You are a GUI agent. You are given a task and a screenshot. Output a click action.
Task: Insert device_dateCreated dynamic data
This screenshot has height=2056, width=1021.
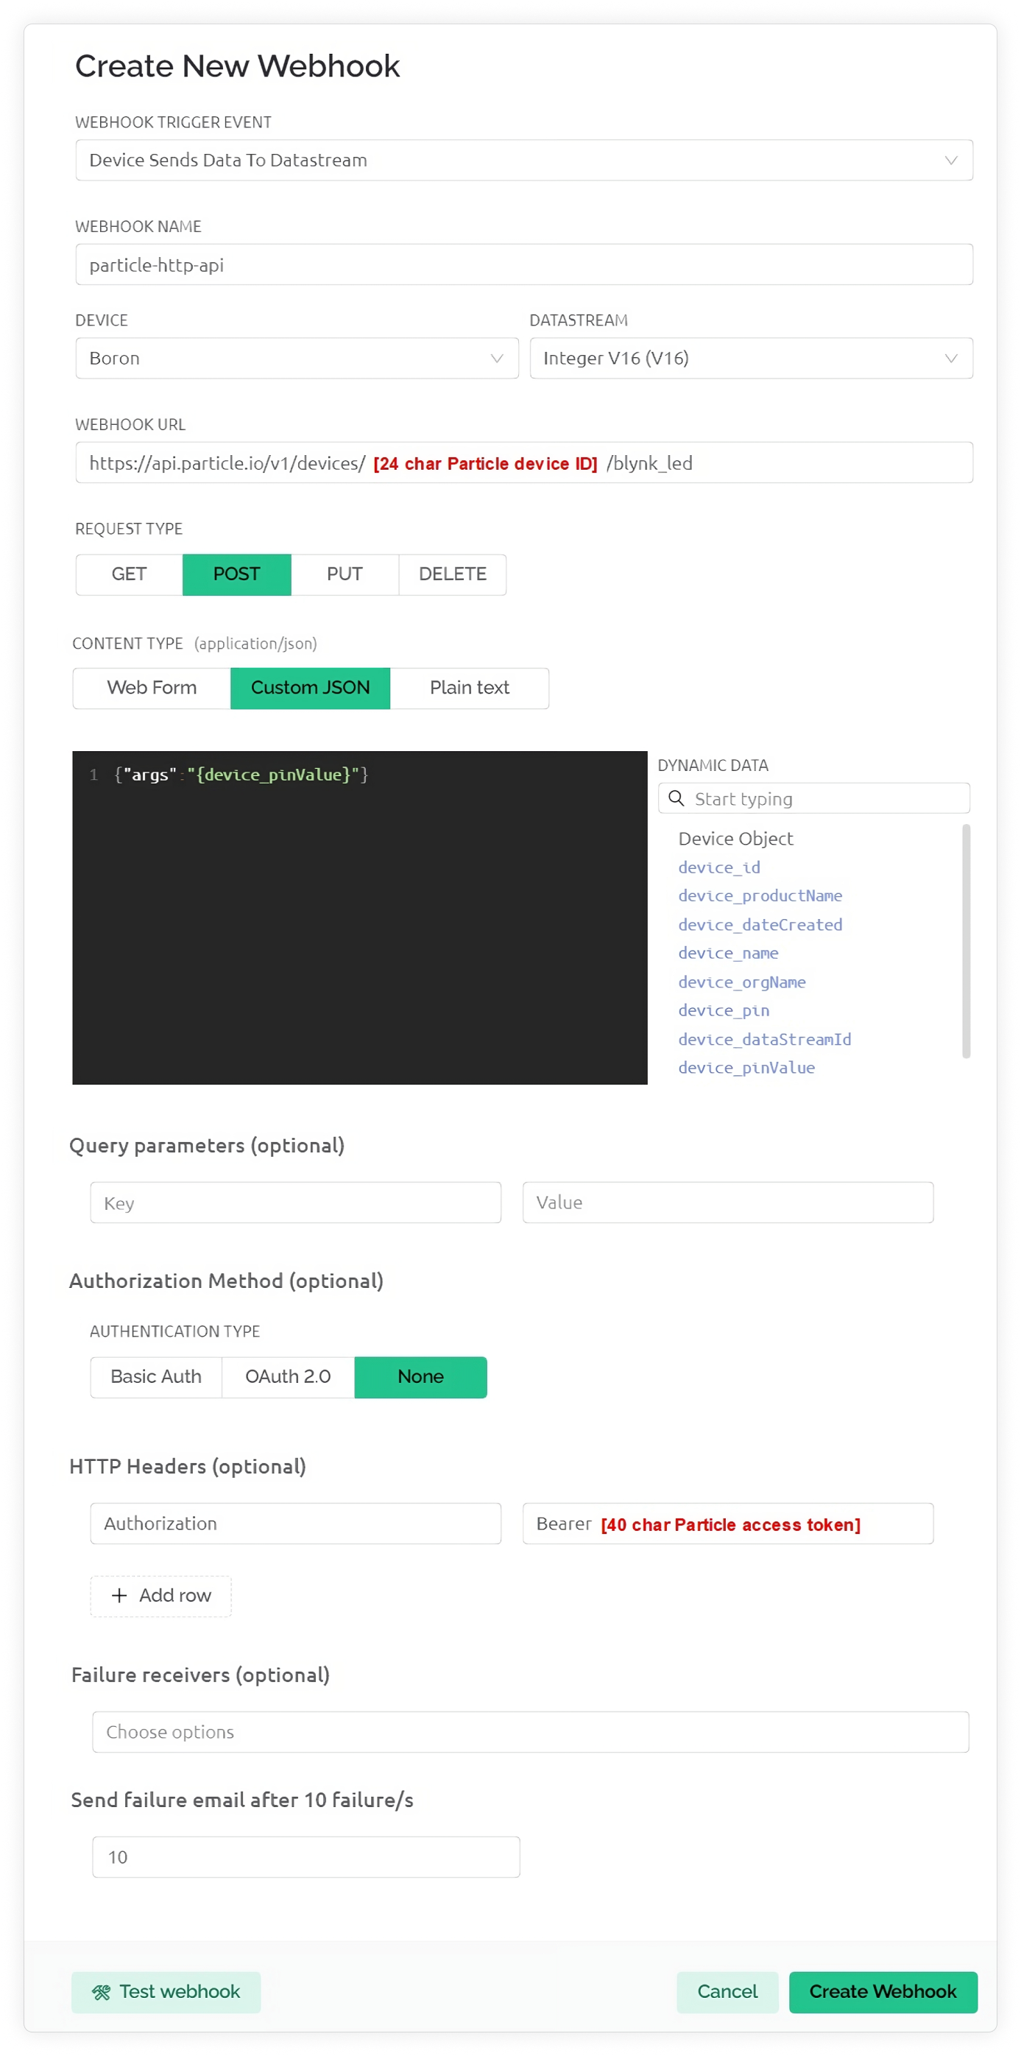pos(760,924)
